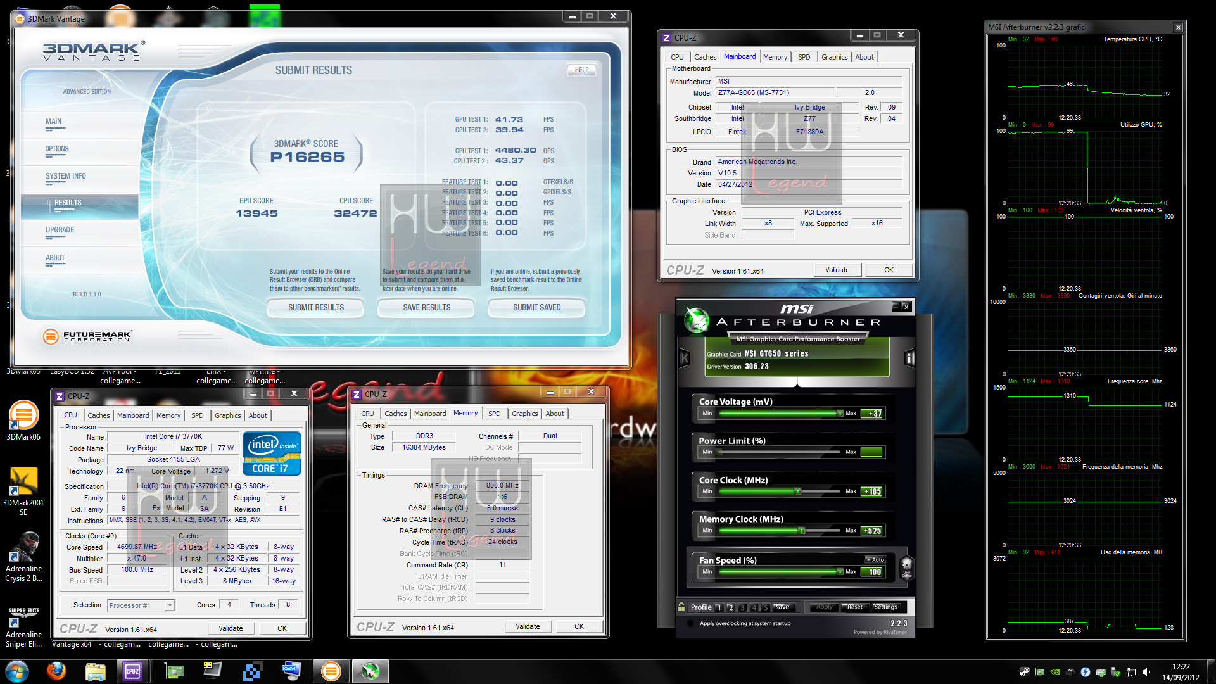
Task: Open the SPD tab in the CPU-Z Memory window
Action: point(494,414)
